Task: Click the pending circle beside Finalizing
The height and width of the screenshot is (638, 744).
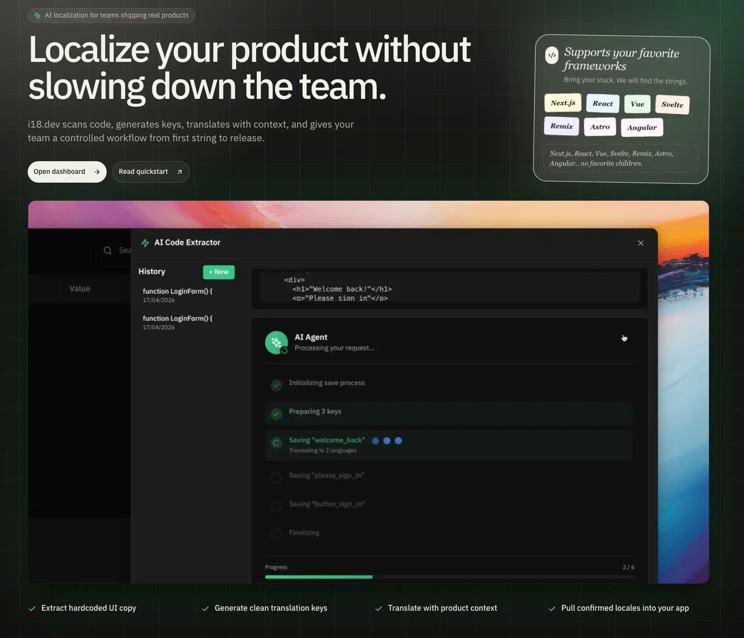Action: 277,535
